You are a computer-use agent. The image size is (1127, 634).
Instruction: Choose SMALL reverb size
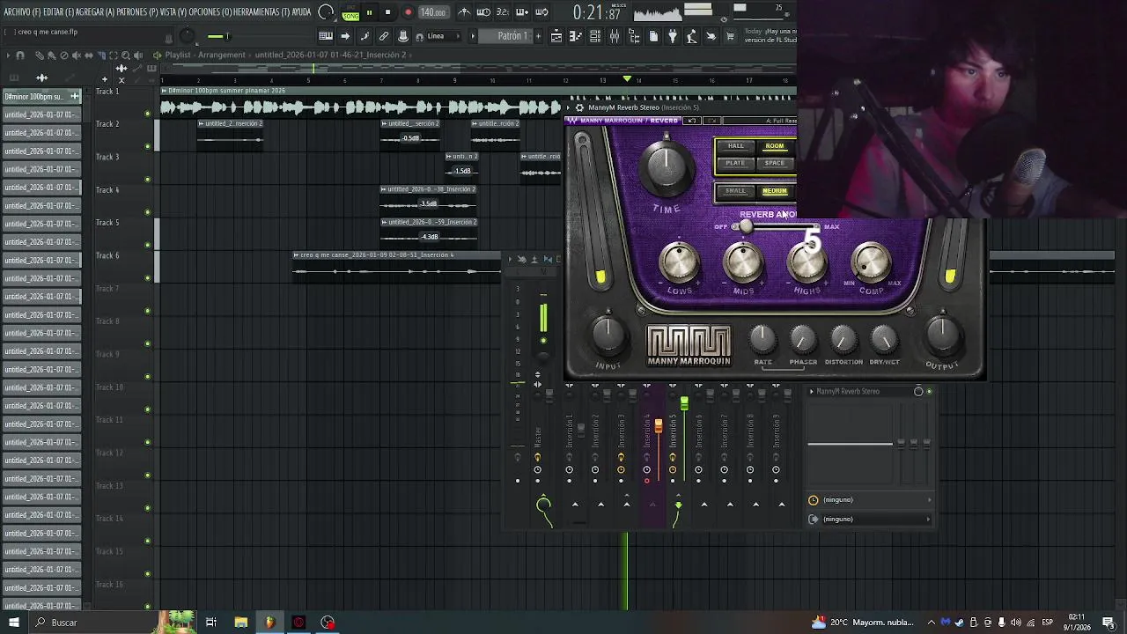click(735, 191)
